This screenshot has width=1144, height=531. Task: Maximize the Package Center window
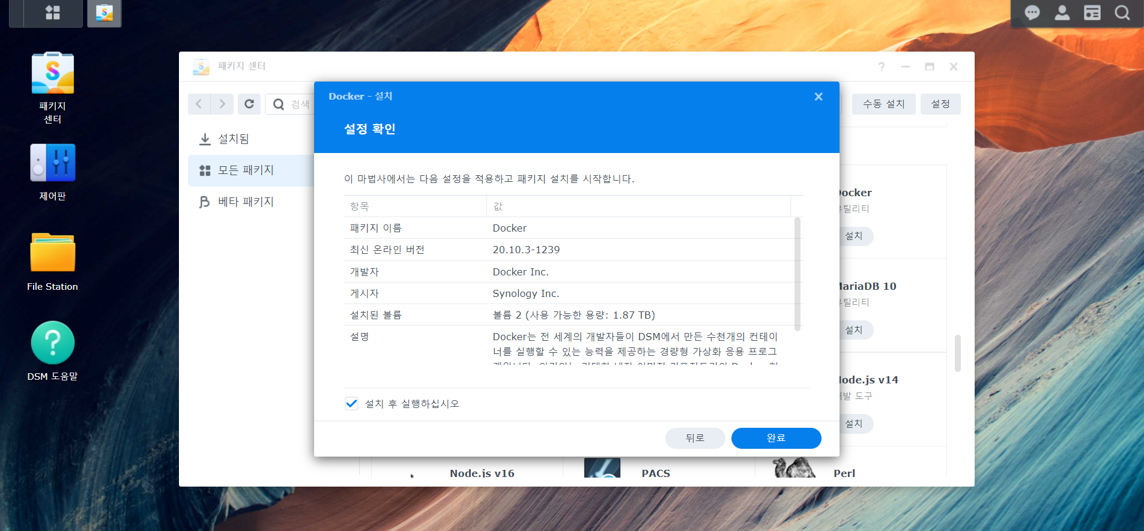(x=930, y=67)
